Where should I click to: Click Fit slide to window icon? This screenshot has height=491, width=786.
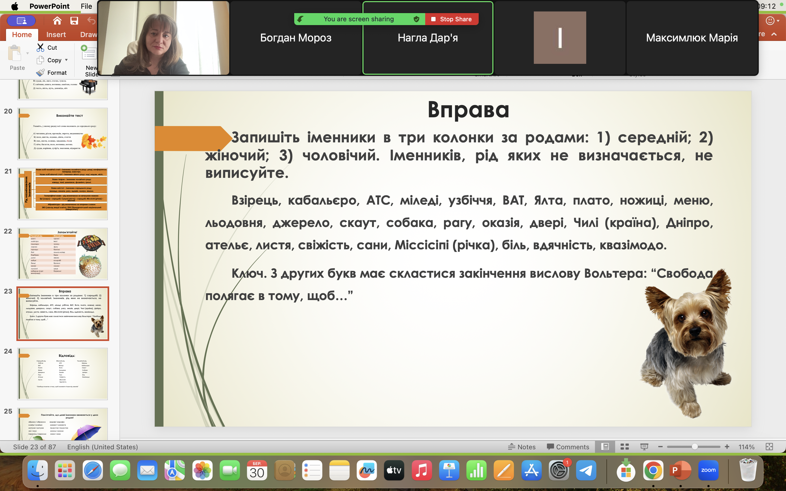click(769, 447)
